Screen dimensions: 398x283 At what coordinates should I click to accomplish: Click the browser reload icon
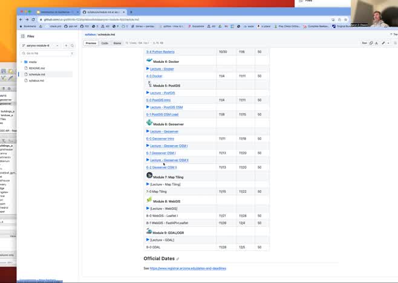[34, 19]
